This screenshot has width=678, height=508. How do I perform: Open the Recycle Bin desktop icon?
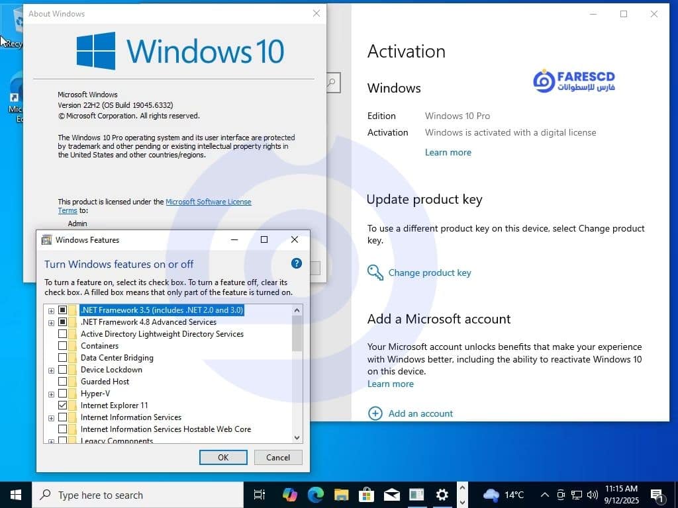(13, 26)
